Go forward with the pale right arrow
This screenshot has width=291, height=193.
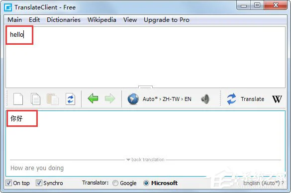(x=110, y=98)
